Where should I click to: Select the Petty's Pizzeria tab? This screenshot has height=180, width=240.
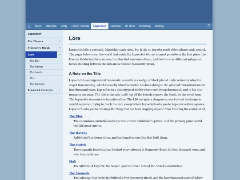click(x=80, y=26)
